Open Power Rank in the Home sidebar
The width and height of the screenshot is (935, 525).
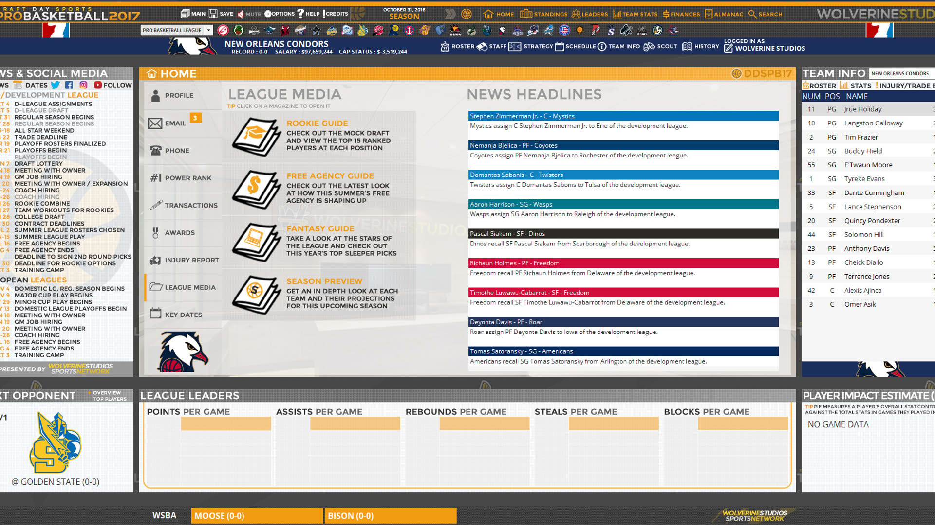click(183, 178)
